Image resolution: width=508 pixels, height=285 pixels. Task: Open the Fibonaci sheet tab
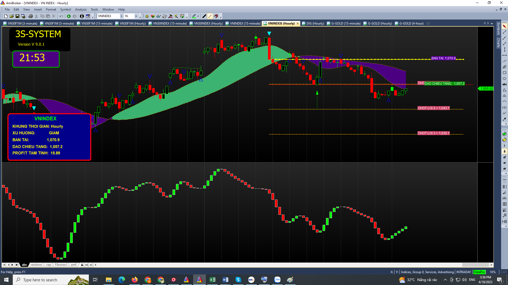(x=61, y=265)
